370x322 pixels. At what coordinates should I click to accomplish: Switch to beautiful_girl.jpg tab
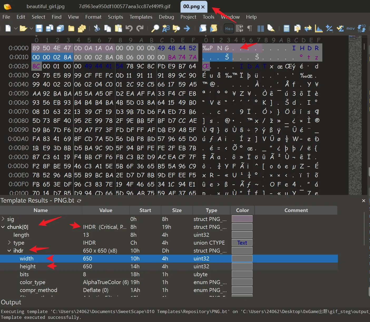coord(45,6)
